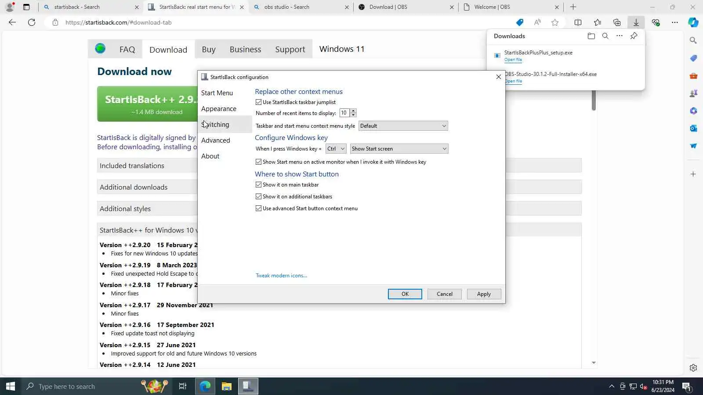703x395 pixels.
Task: Open Microsoft Edge from the taskbar
Action: tap(205, 386)
